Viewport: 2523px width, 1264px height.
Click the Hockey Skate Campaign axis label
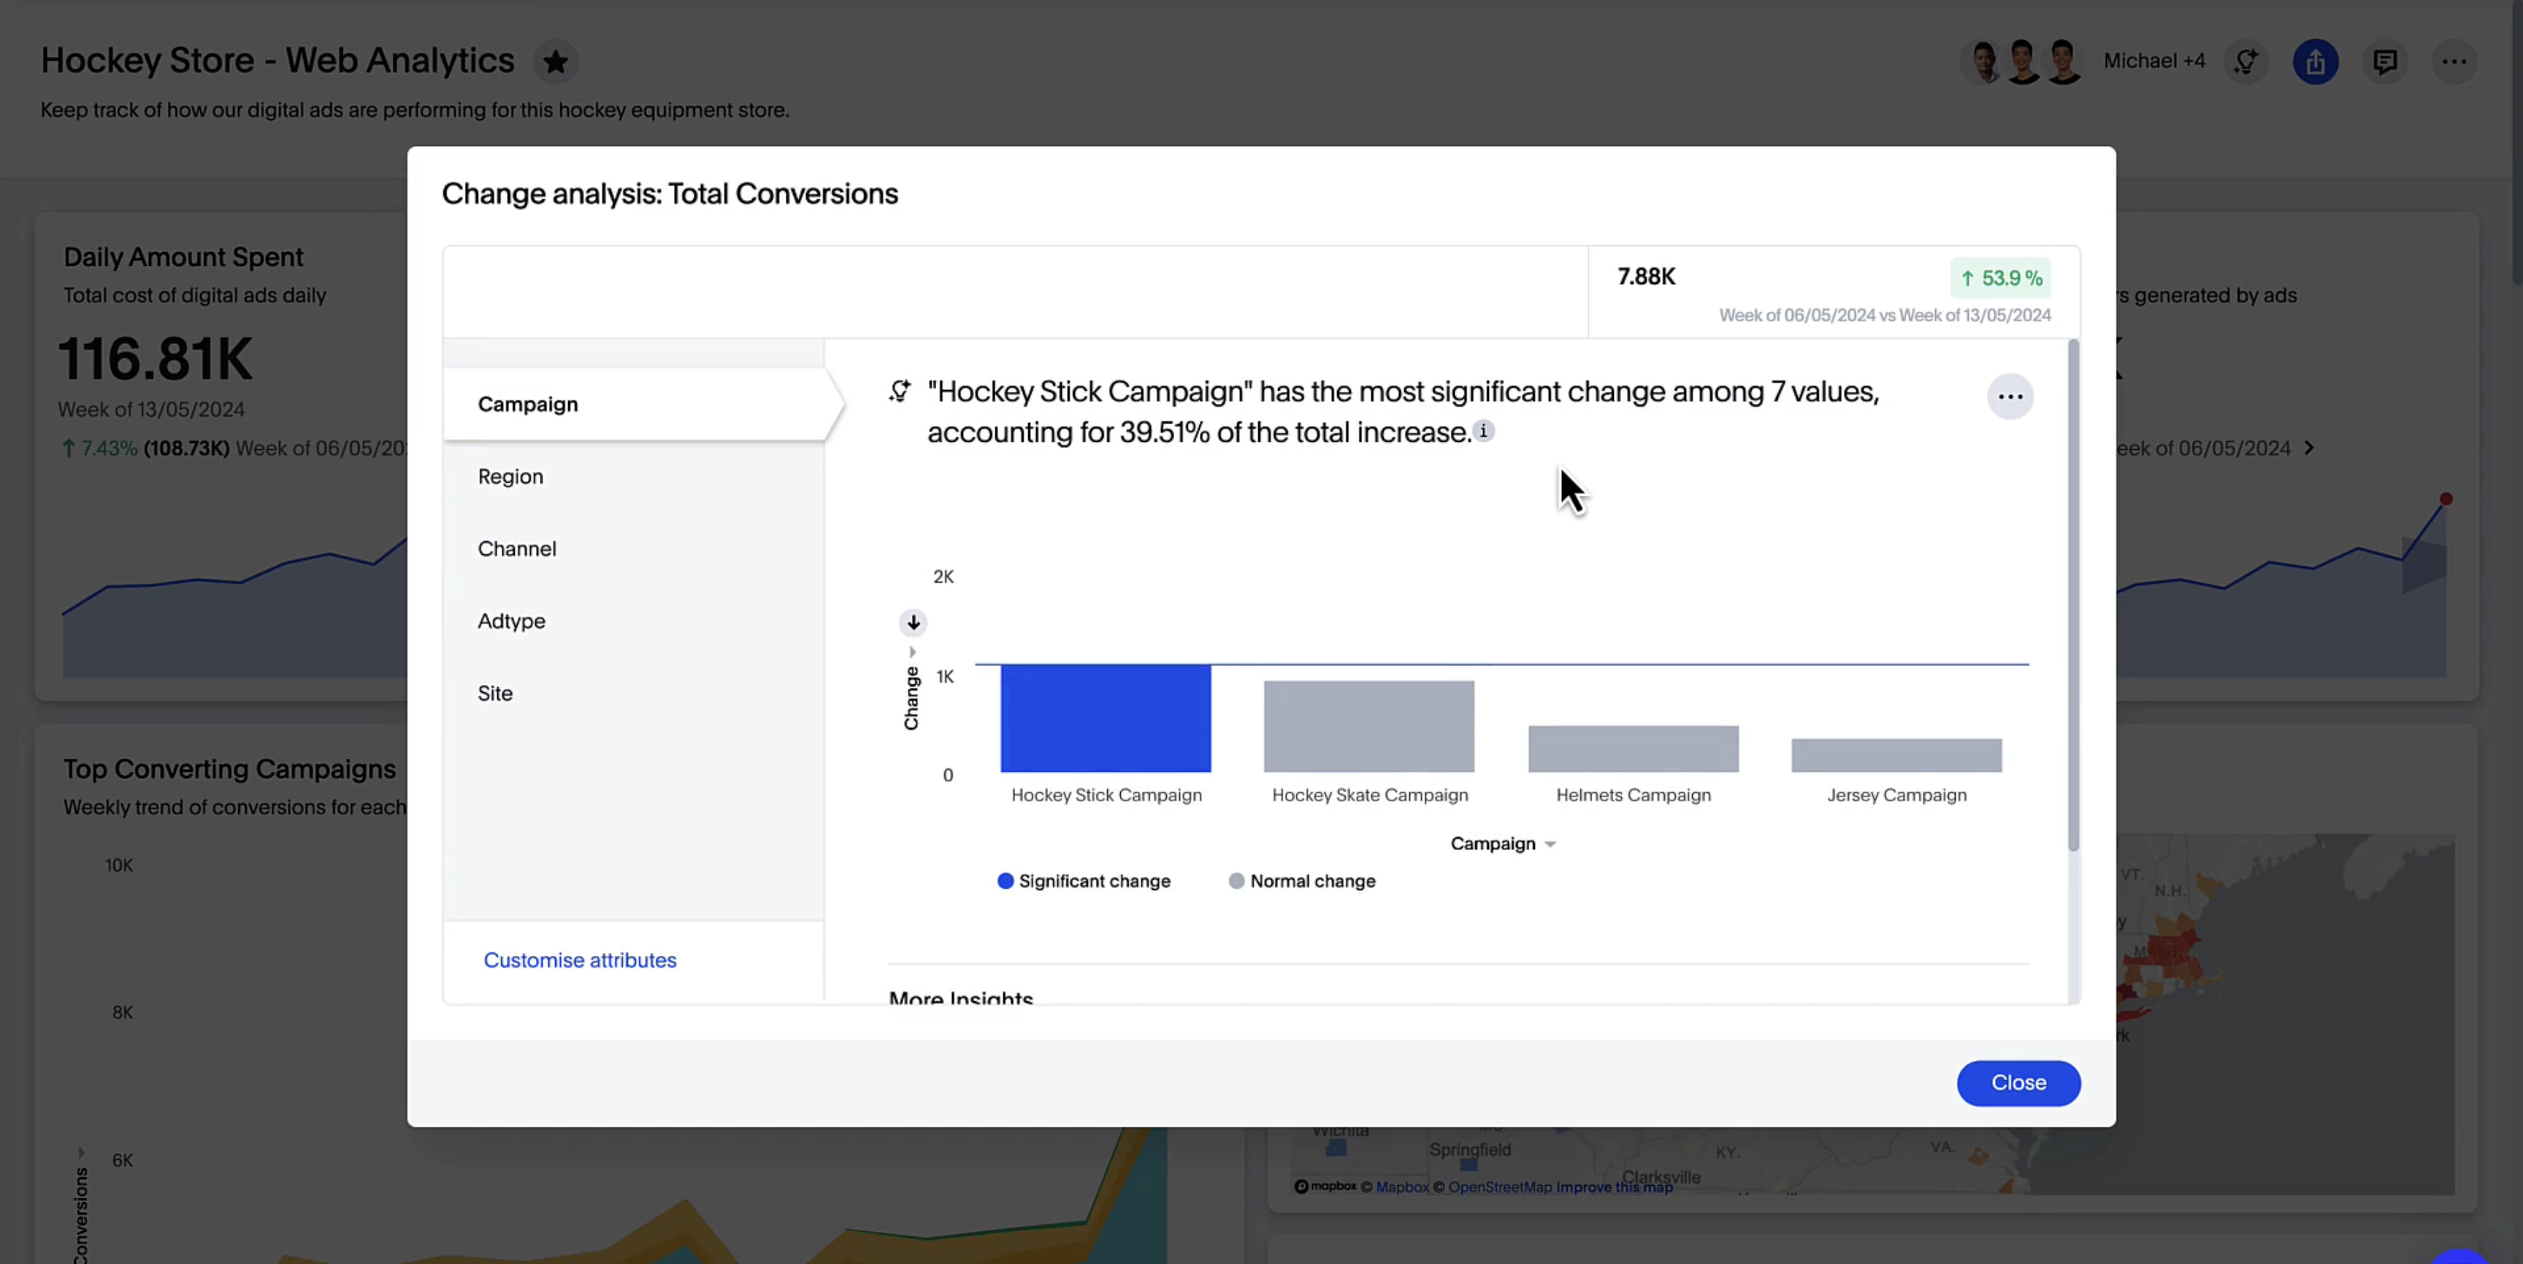click(1369, 795)
